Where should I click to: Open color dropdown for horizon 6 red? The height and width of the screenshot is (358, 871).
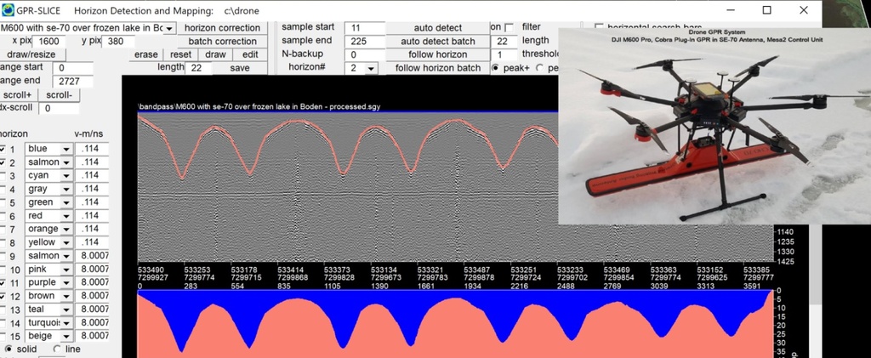pos(66,215)
